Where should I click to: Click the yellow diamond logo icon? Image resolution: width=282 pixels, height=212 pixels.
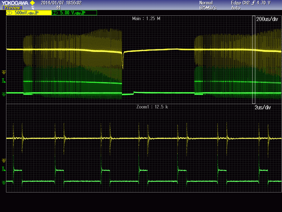32,3
